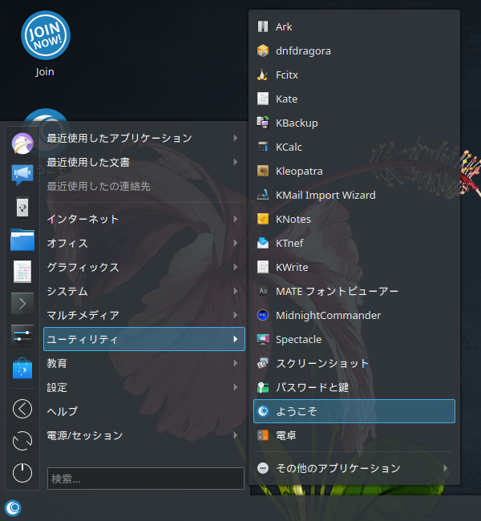Open system settings sliders icon in sidebar
The width and height of the screenshot is (481, 521).
[x=22, y=336]
